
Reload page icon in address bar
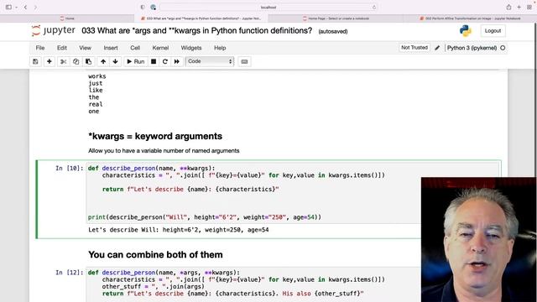374,8
